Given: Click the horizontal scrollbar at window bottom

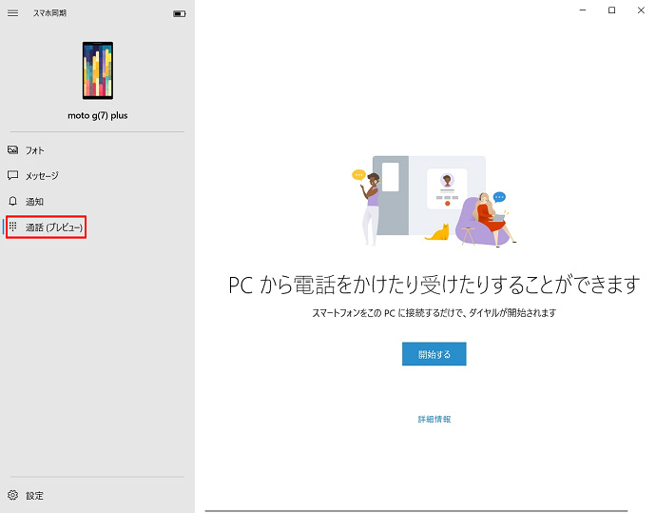Looking at the screenshot, I should pyautogui.click(x=416, y=510).
